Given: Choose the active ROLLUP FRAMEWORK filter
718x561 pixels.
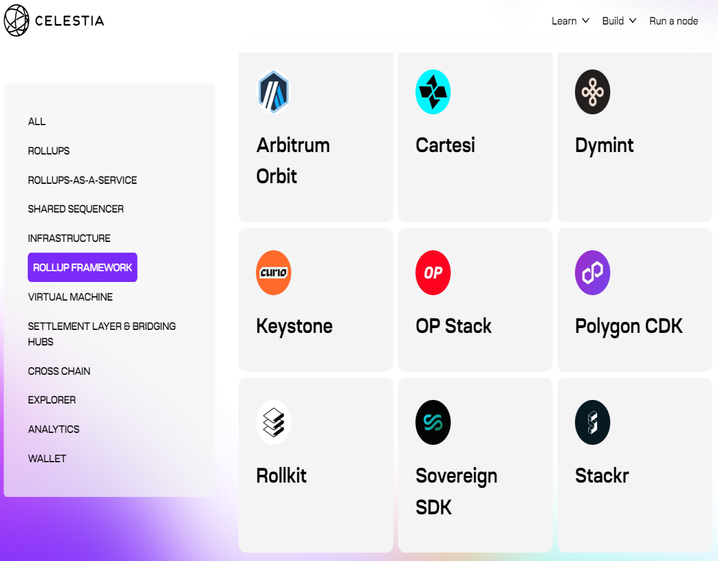Looking at the screenshot, I should [83, 268].
